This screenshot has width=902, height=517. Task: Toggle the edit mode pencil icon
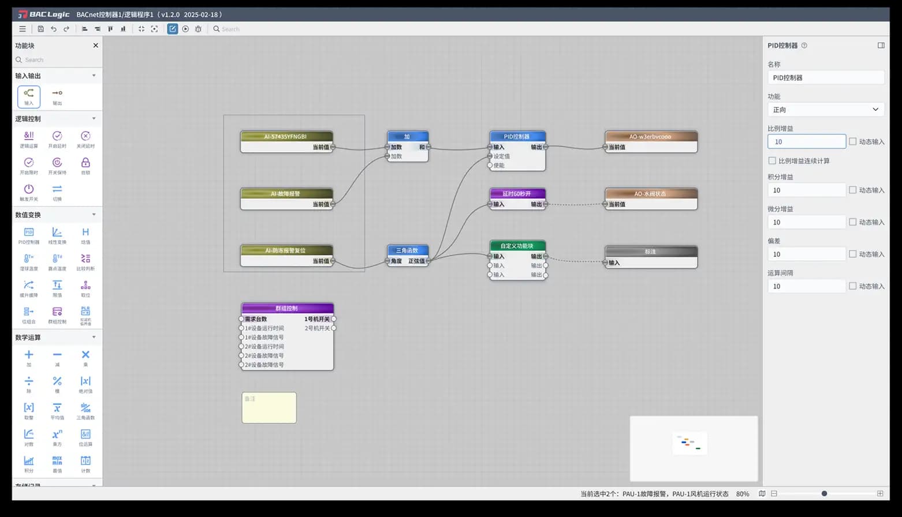[x=173, y=29]
